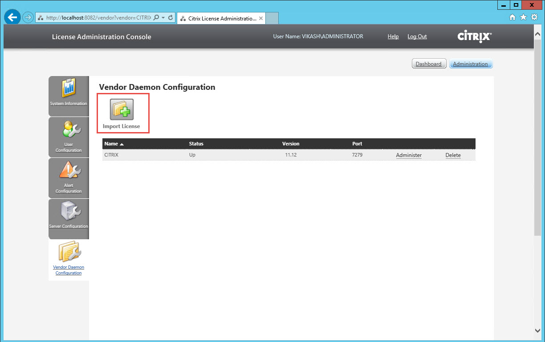Screen dimensions: 545x342
Task: Click the browser forward arrow
Action: pyautogui.click(x=28, y=18)
